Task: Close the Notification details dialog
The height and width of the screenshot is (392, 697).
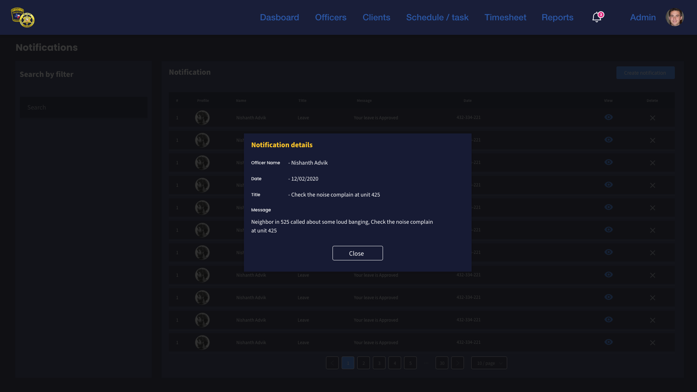Action: pos(357,253)
